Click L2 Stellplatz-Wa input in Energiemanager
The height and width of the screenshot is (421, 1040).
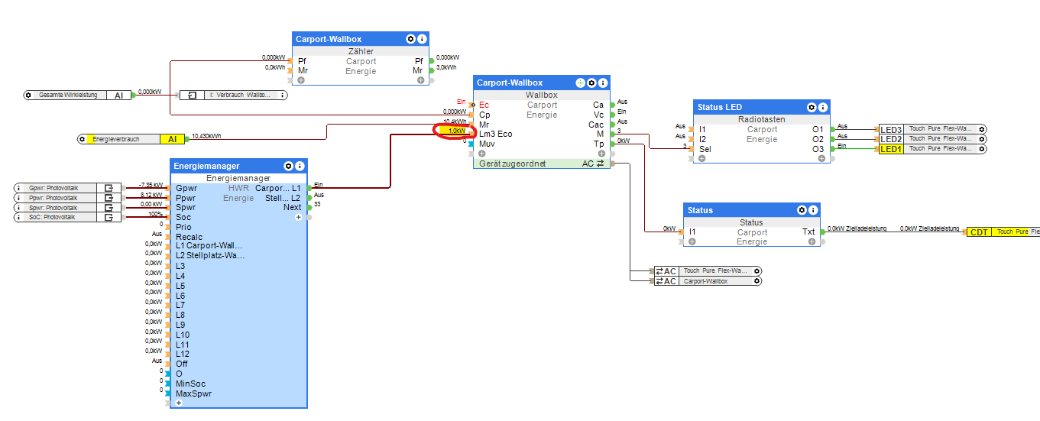pos(210,255)
